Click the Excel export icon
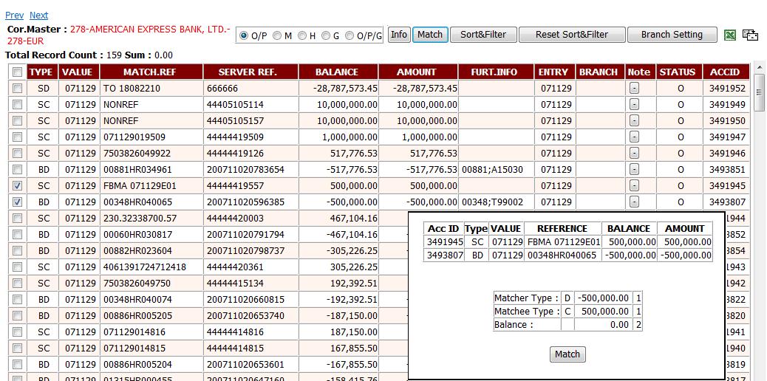The height and width of the screenshot is (381, 767). point(730,35)
